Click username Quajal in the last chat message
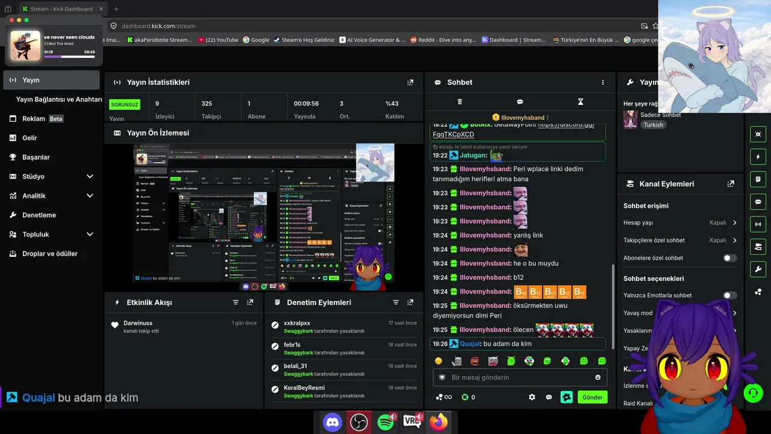This screenshot has width=771, height=434. pos(470,344)
